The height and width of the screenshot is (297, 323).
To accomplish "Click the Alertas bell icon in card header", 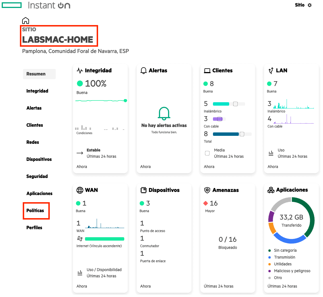I will tap(144, 71).
